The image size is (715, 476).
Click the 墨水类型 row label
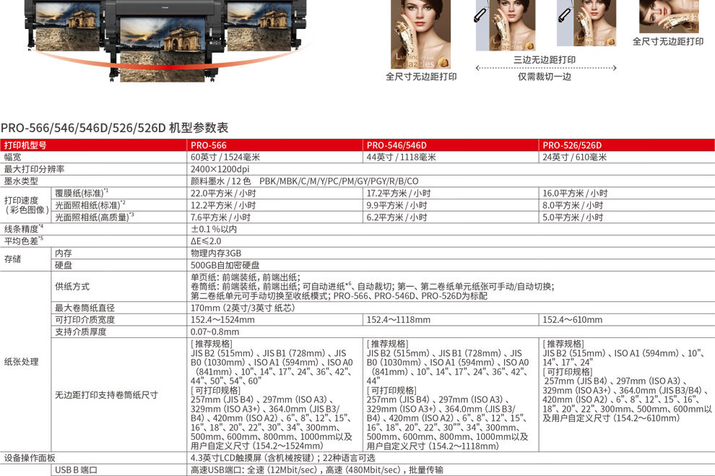point(21,181)
